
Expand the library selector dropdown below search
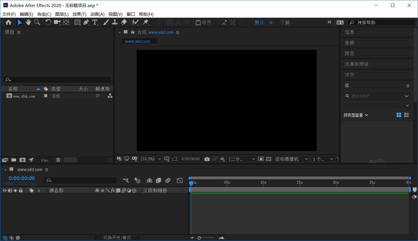click(407, 105)
